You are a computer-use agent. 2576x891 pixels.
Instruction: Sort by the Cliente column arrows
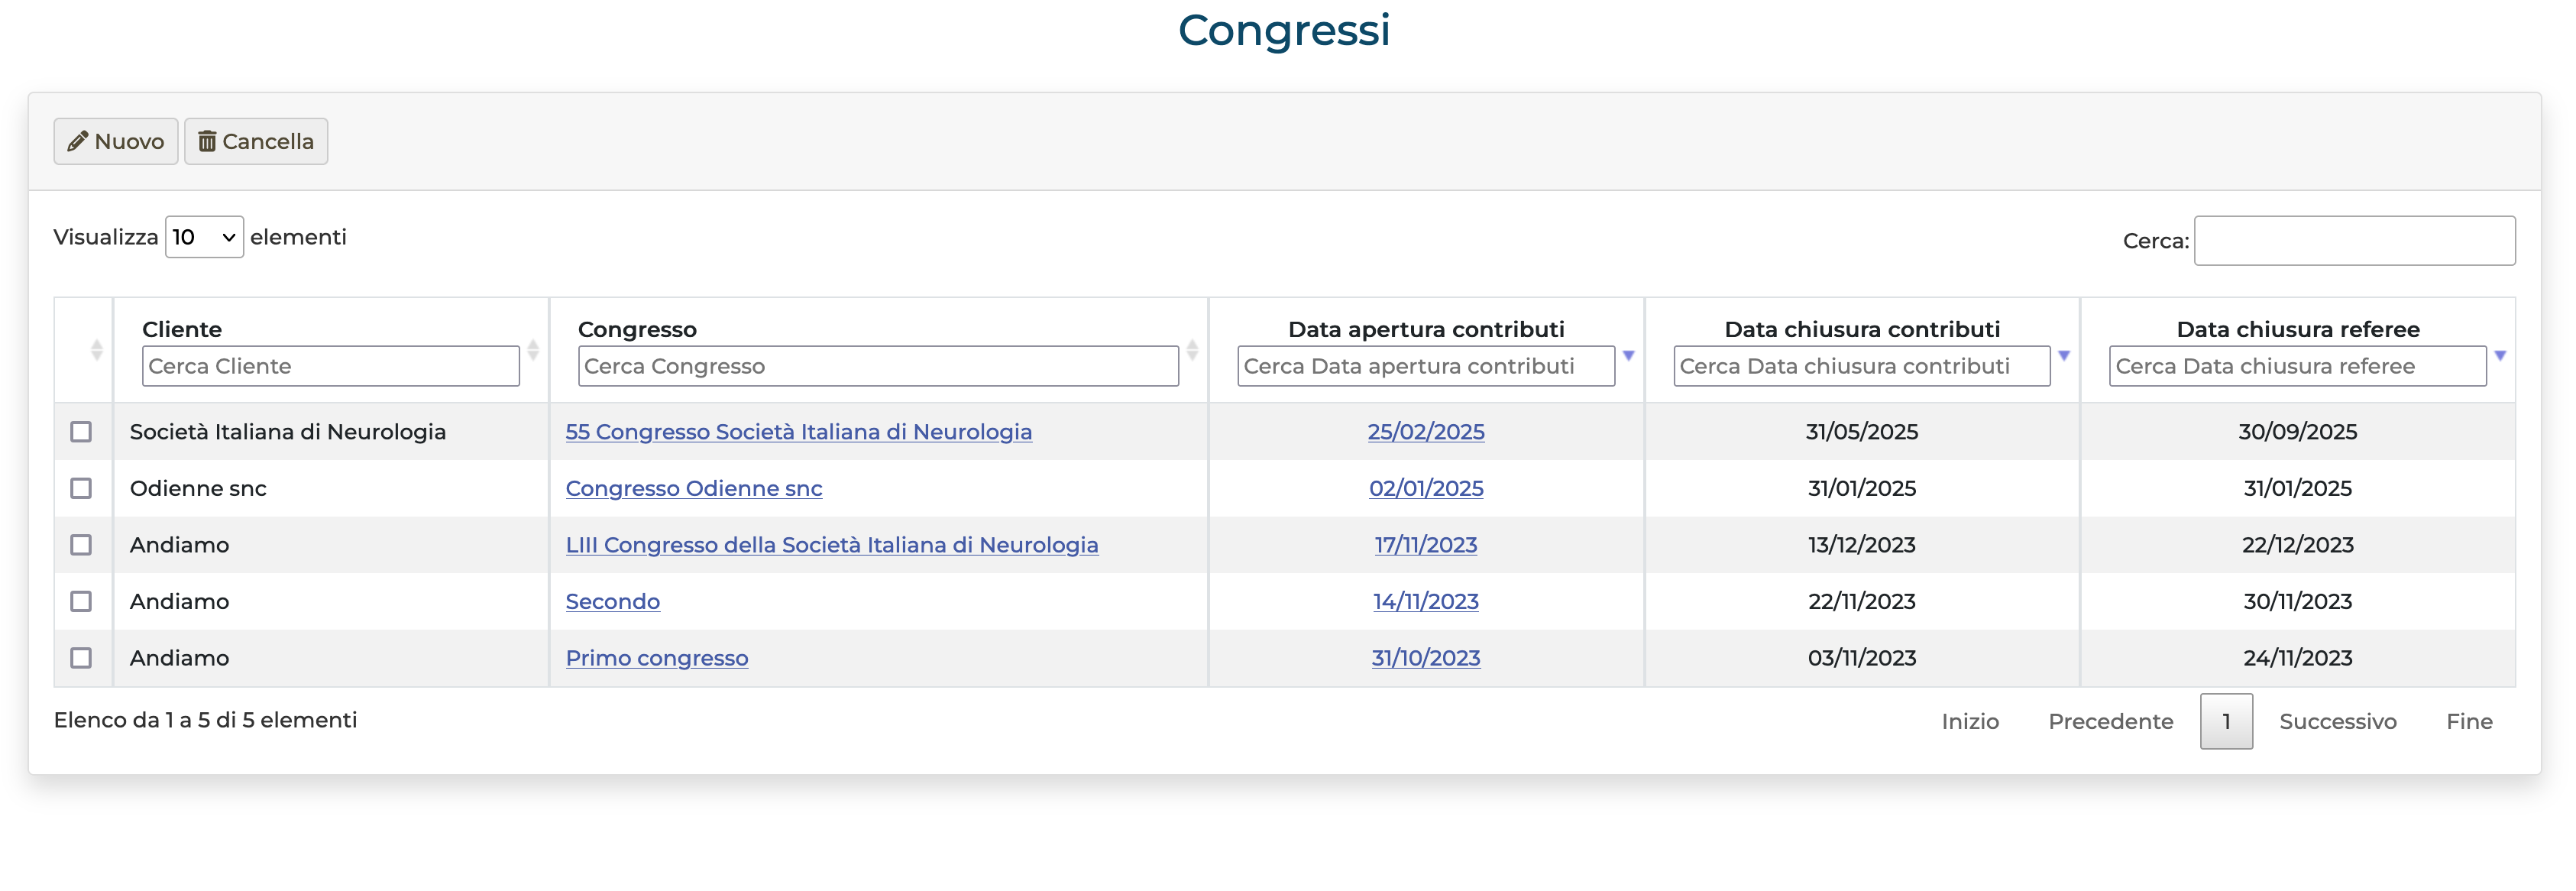tap(533, 350)
